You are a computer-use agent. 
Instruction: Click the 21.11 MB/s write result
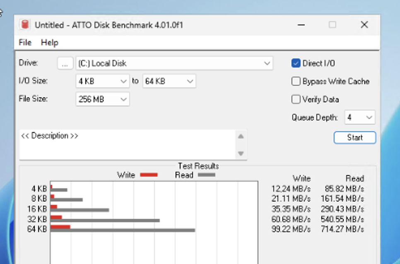coord(291,199)
